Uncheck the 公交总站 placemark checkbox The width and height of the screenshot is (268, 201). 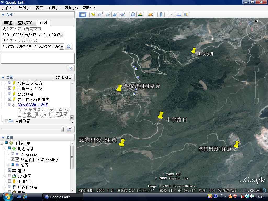coord(10,94)
